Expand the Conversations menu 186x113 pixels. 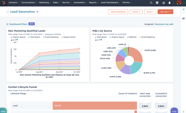(x=29, y=2)
